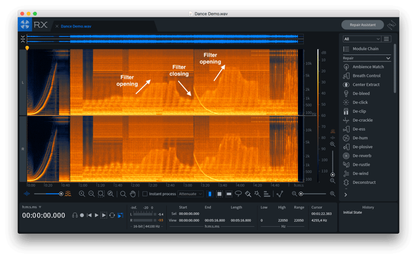
Task: Open the Breath Control module
Action: (362, 76)
